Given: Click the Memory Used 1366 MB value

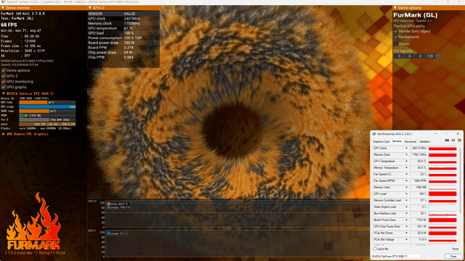Looking at the screenshot, I should point(418,187).
